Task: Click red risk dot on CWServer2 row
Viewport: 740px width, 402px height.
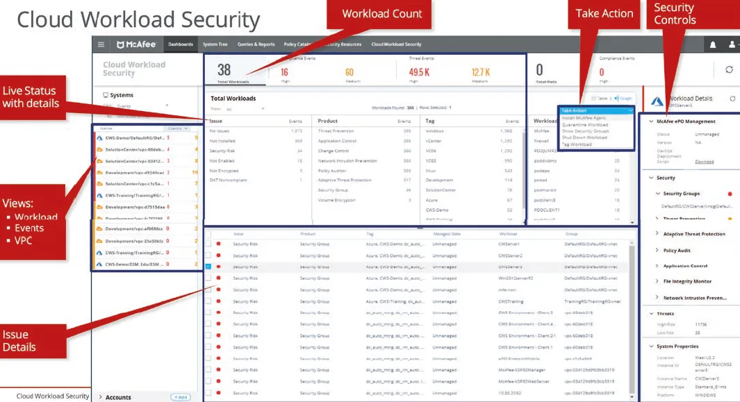Action: pos(218,256)
